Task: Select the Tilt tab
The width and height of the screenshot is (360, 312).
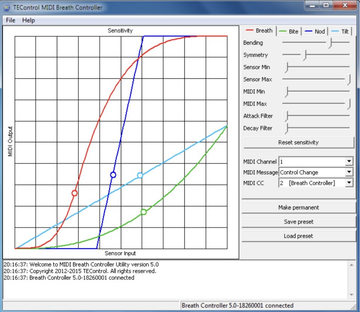Action: point(340,32)
